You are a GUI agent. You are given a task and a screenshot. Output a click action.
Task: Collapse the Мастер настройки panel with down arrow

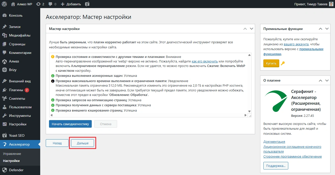pyautogui.click(x=252, y=29)
